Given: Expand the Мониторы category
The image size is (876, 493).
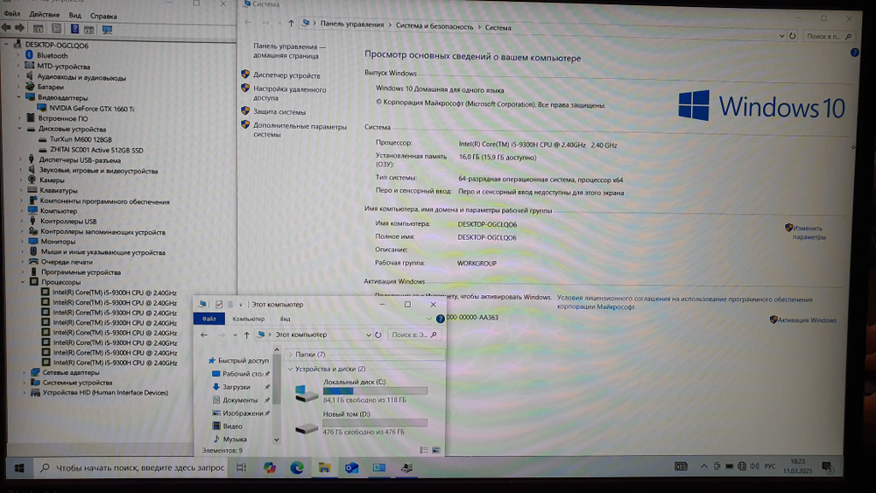Looking at the screenshot, I should click(x=22, y=241).
